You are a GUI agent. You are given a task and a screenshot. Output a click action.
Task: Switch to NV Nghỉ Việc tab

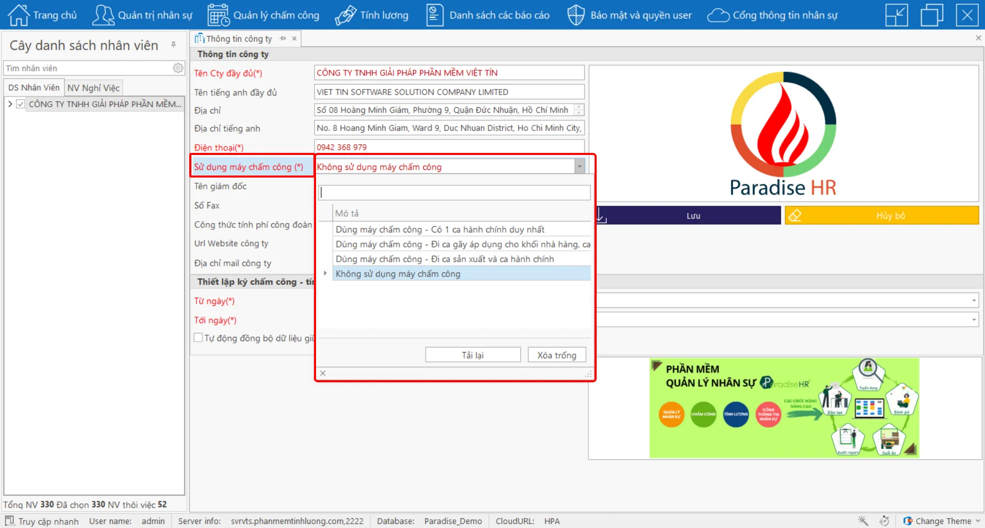pyautogui.click(x=93, y=88)
